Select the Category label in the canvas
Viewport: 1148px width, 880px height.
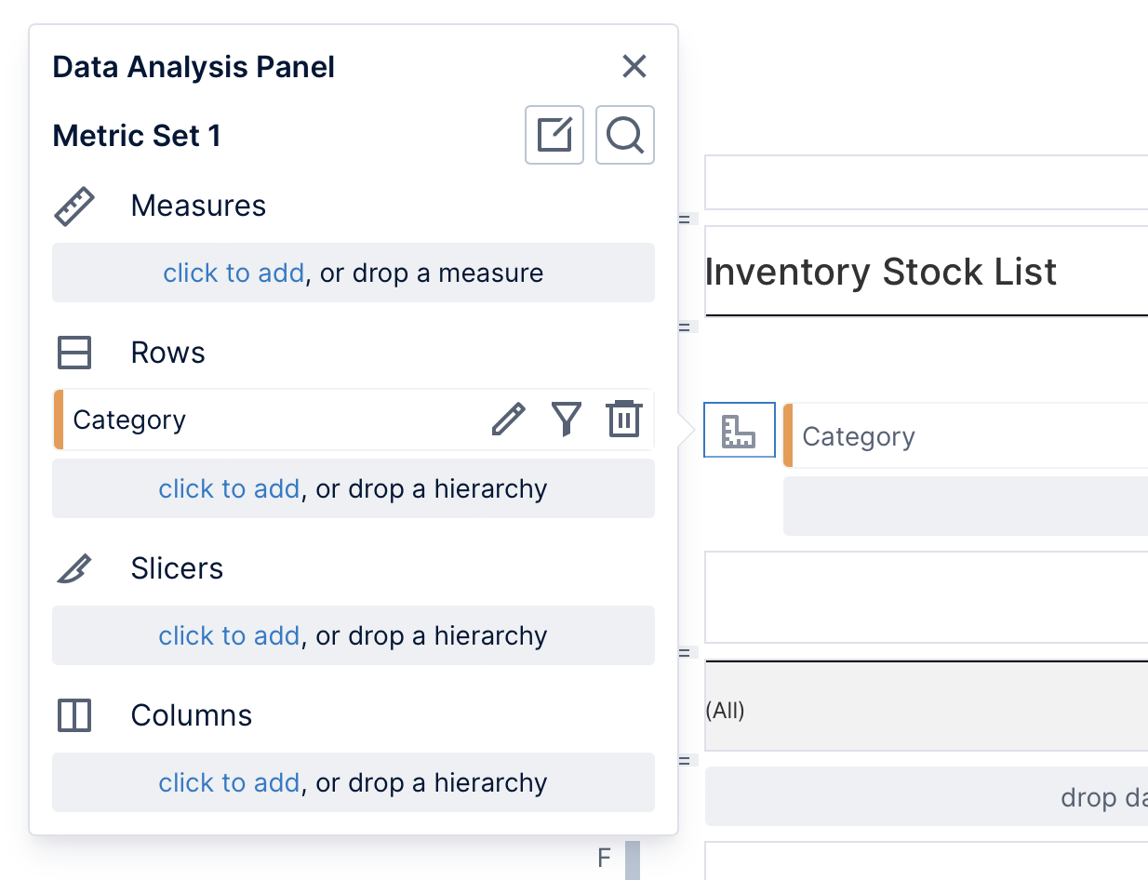(858, 435)
